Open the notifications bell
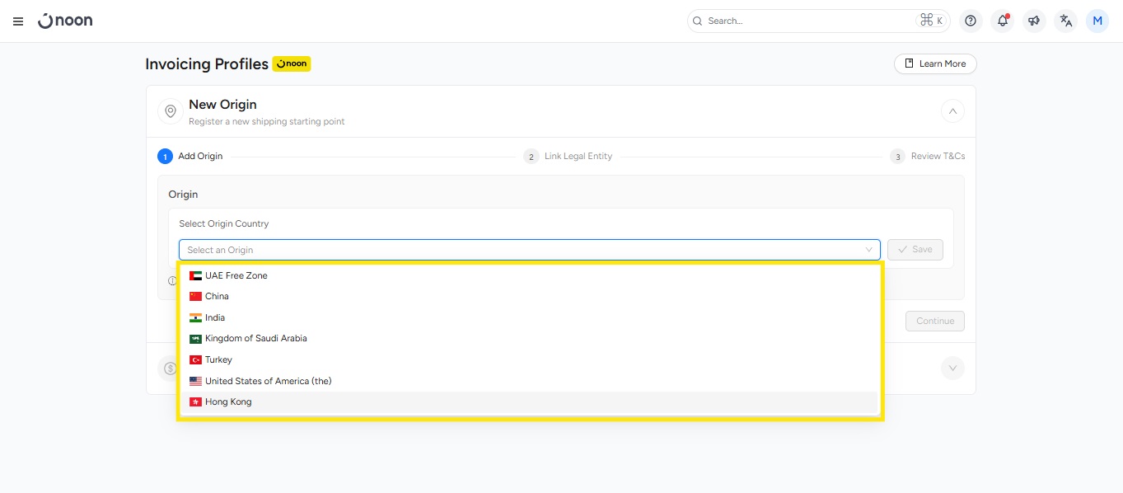Image resolution: width=1123 pixels, height=493 pixels. [1003, 21]
